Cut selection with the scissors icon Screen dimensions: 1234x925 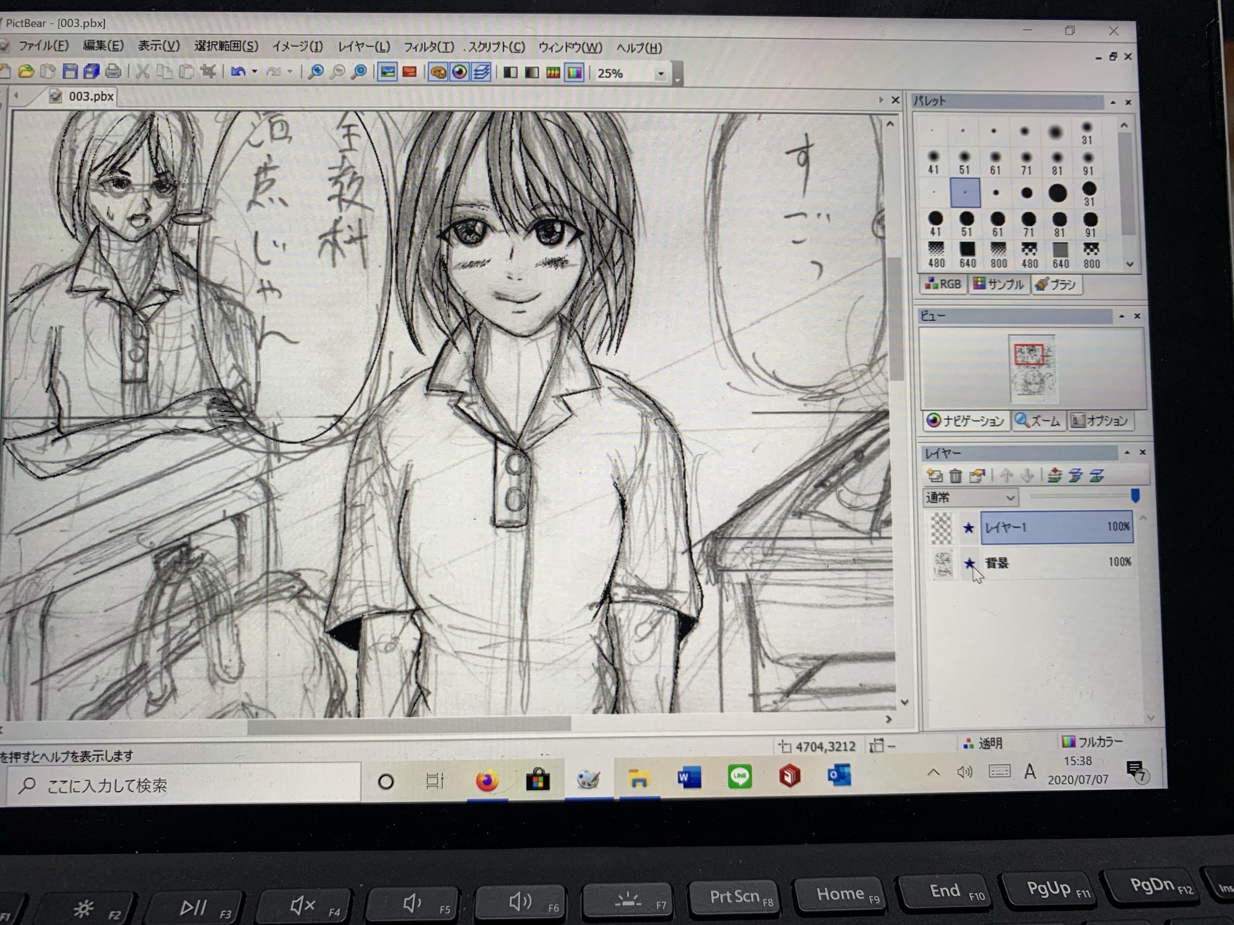pos(143,71)
